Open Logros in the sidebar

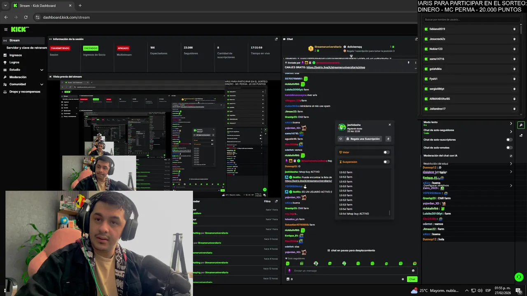(x=14, y=62)
